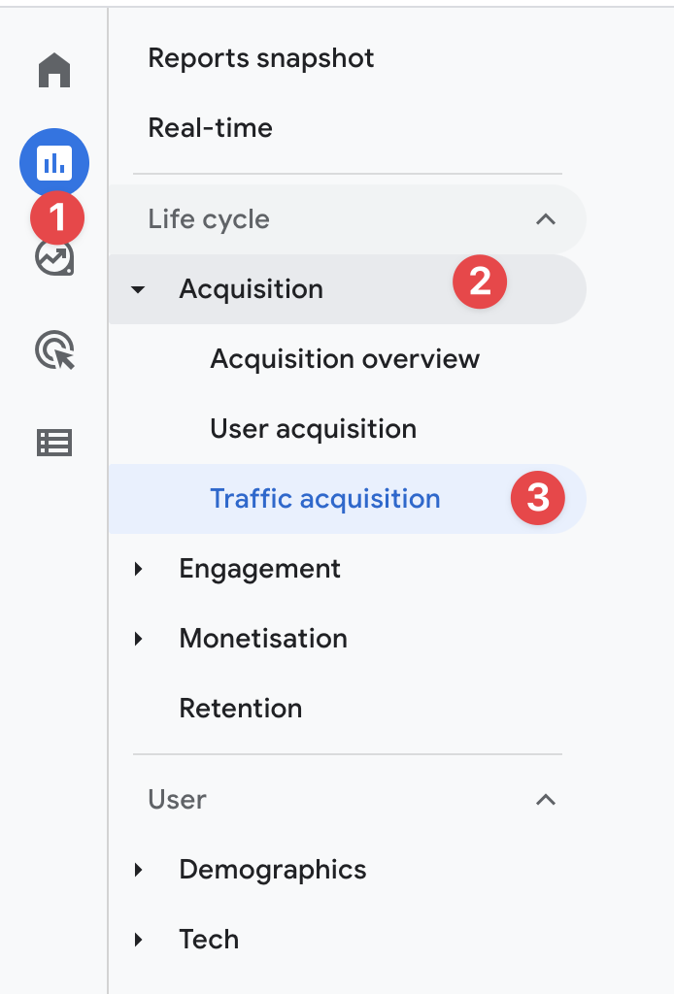Go to Acquisition overview
The image size is (674, 994).
tap(345, 359)
